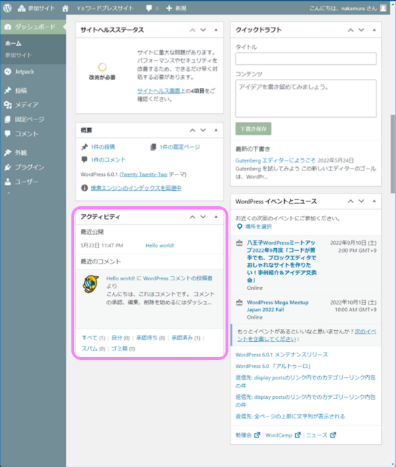Screen dimensions: 396x467
Task: Collapse the クイックドラフト panel
Action: click(374, 30)
